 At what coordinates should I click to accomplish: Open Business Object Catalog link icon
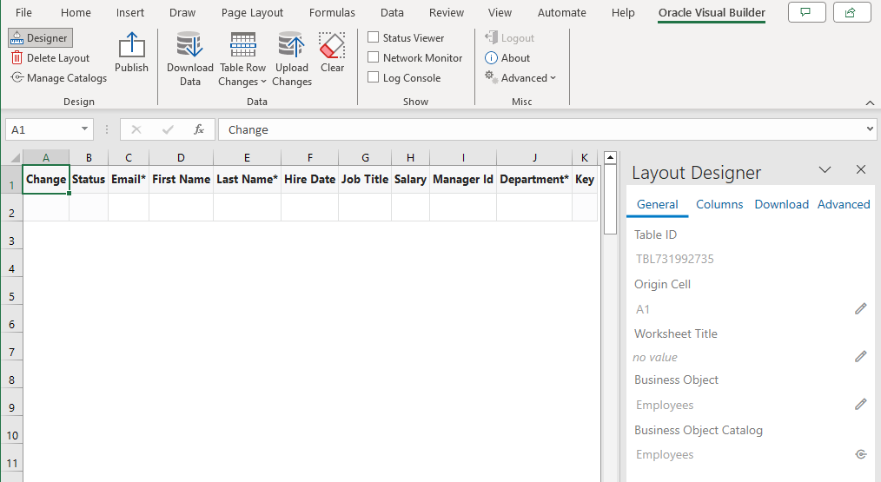click(x=861, y=454)
